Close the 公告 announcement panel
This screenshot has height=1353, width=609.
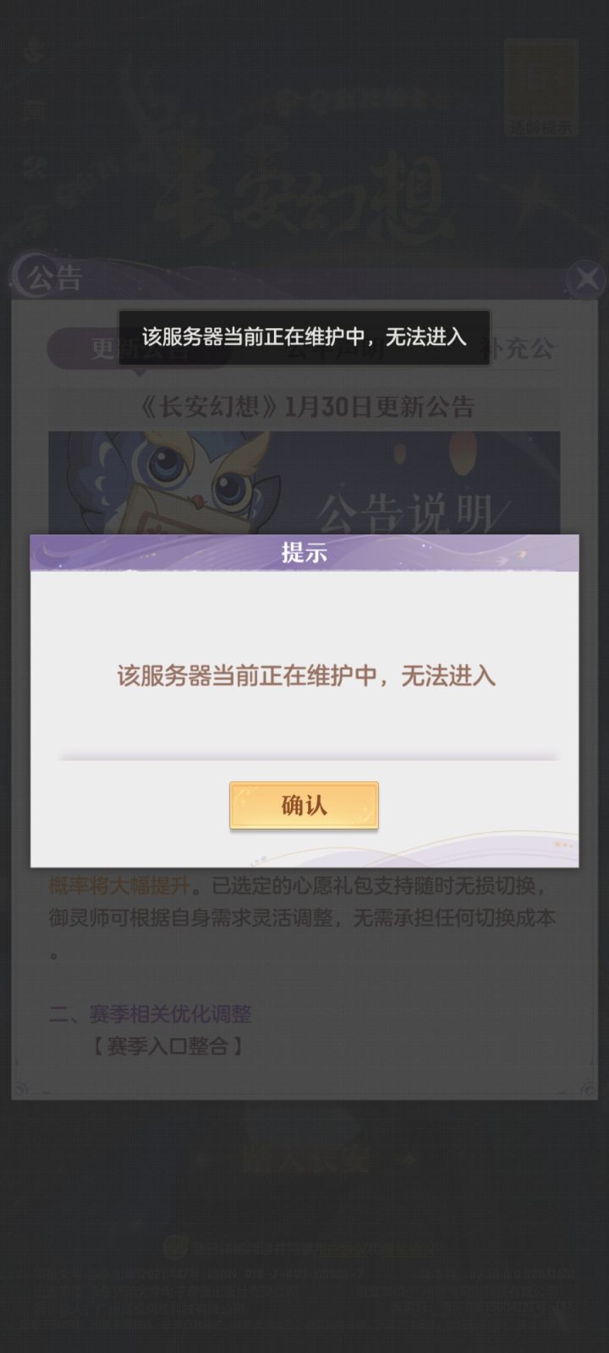[x=585, y=278]
